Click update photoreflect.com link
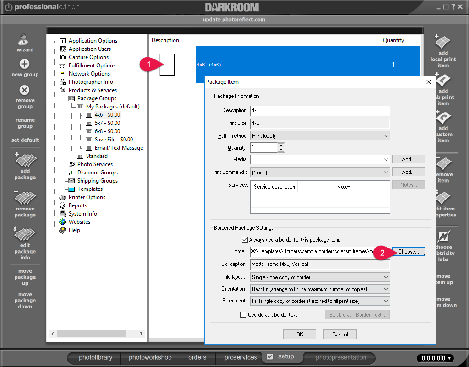The height and width of the screenshot is (367, 469). [x=234, y=19]
